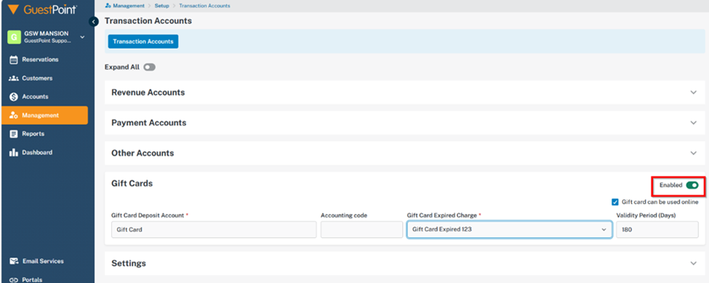Click the Portals link icon
The image size is (709, 283).
[14, 279]
